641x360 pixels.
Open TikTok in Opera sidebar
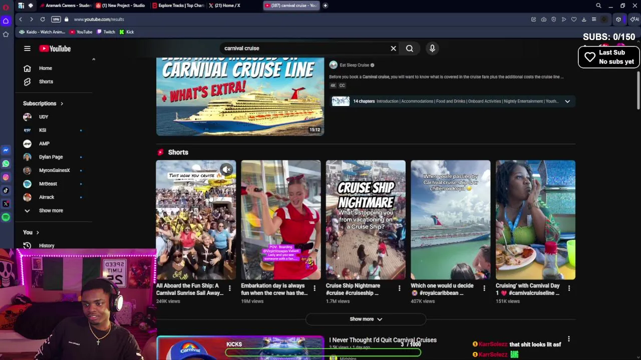6,190
